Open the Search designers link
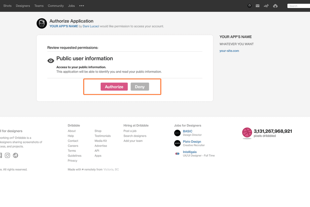The image size is (310, 207). click(135, 136)
